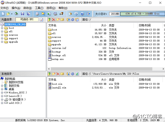Click the Set boot file icon in disc pane
The width and height of the screenshot is (165, 122).
[77, 20]
